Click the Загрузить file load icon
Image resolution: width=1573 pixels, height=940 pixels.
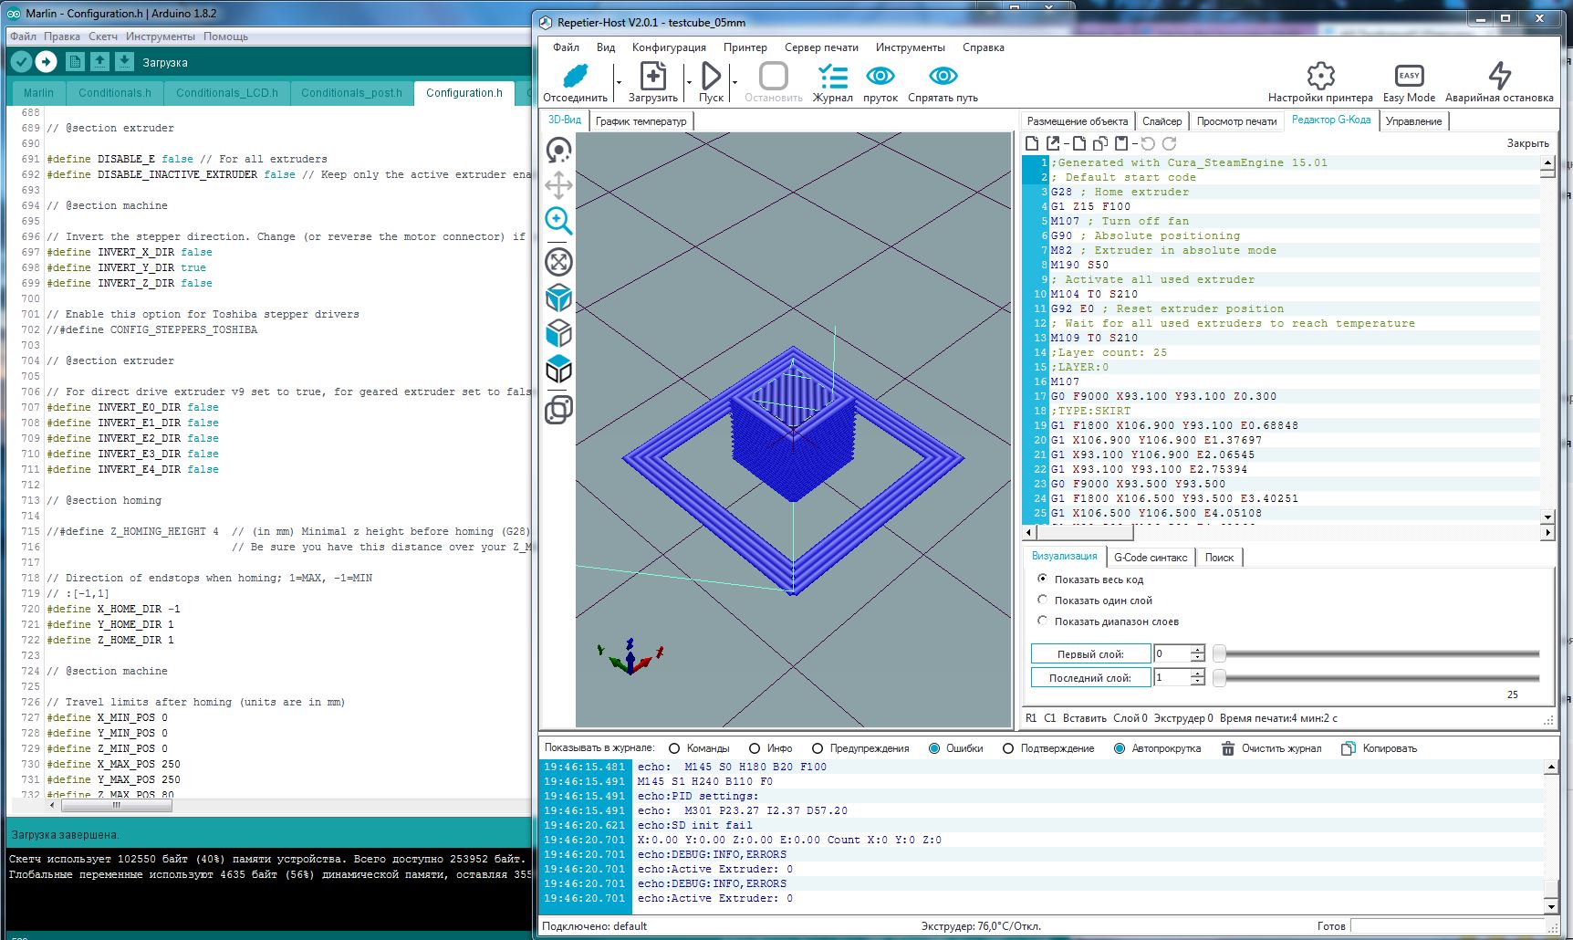point(653,77)
